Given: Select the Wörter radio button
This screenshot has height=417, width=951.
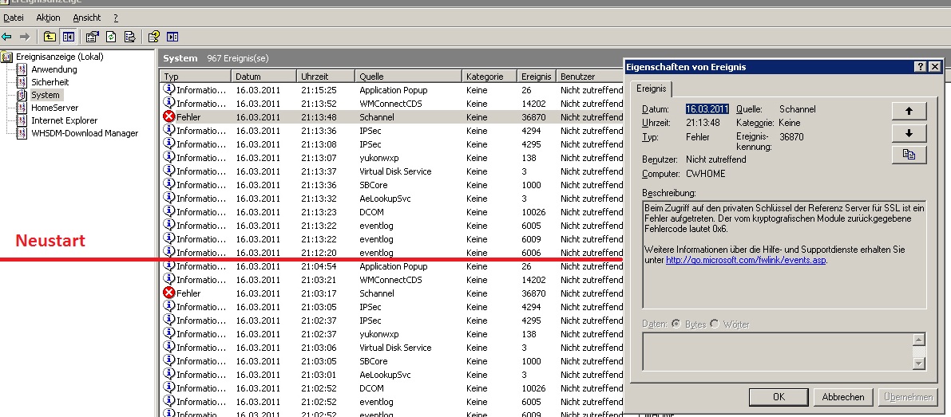Looking at the screenshot, I should [715, 324].
